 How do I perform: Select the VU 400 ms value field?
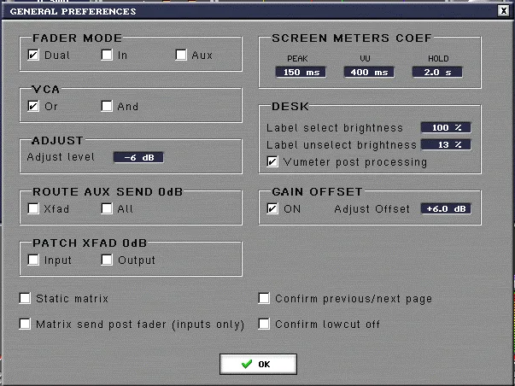[369, 72]
